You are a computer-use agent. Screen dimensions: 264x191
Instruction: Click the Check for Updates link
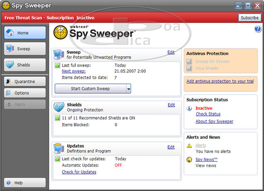(x=79, y=172)
